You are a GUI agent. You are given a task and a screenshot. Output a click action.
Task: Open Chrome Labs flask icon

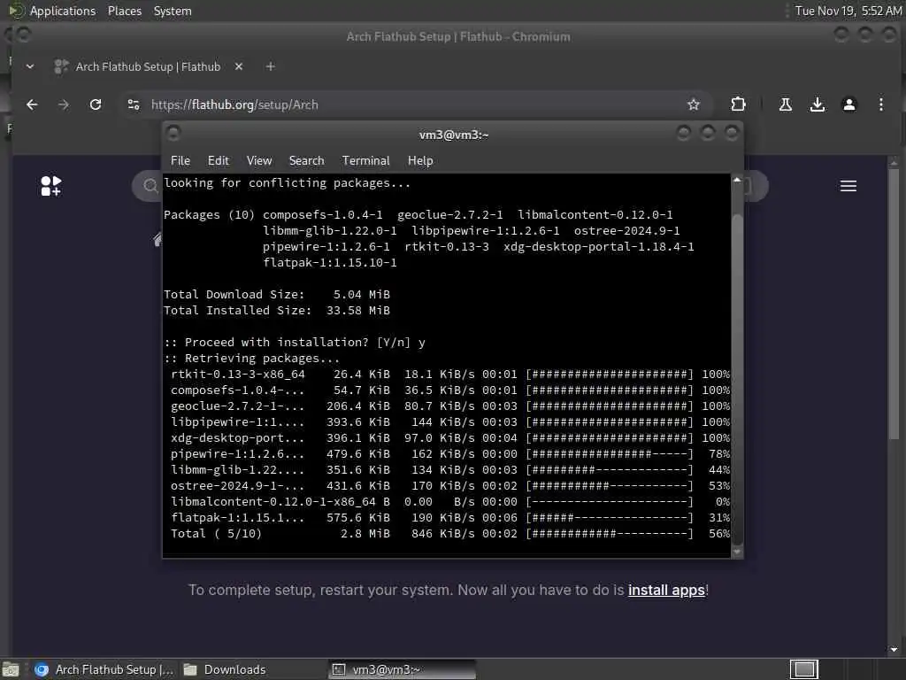(786, 104)
